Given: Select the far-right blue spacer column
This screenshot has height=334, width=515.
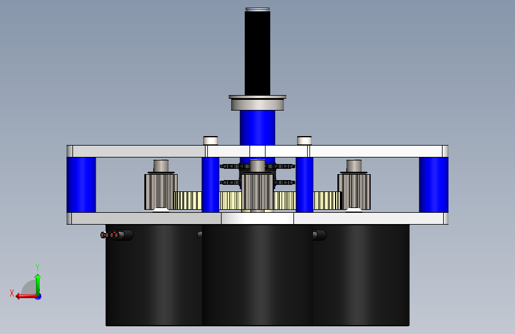Looking at the screenshot, I should [434, 185].
